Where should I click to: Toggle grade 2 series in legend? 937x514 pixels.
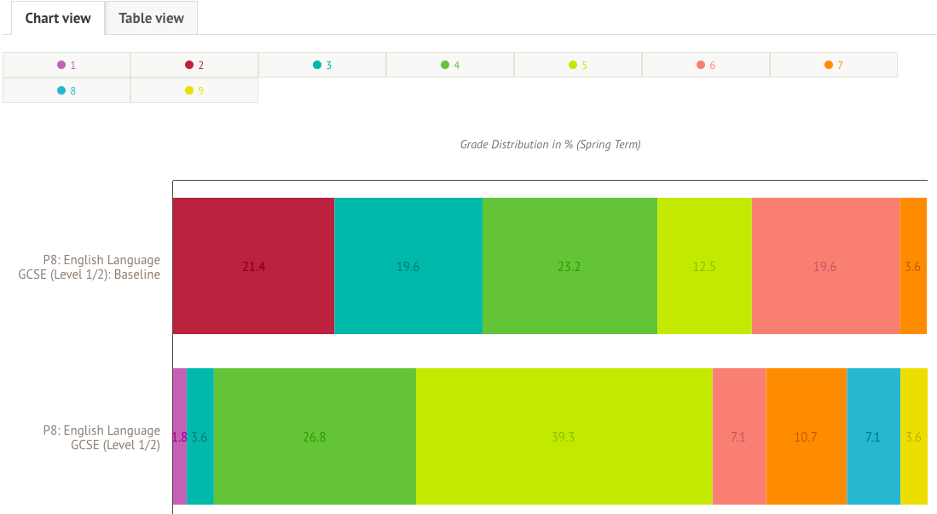coord(194,65)
